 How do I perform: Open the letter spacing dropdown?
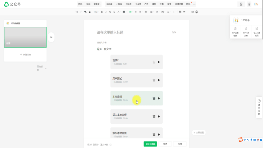click(x=163, y=12)
